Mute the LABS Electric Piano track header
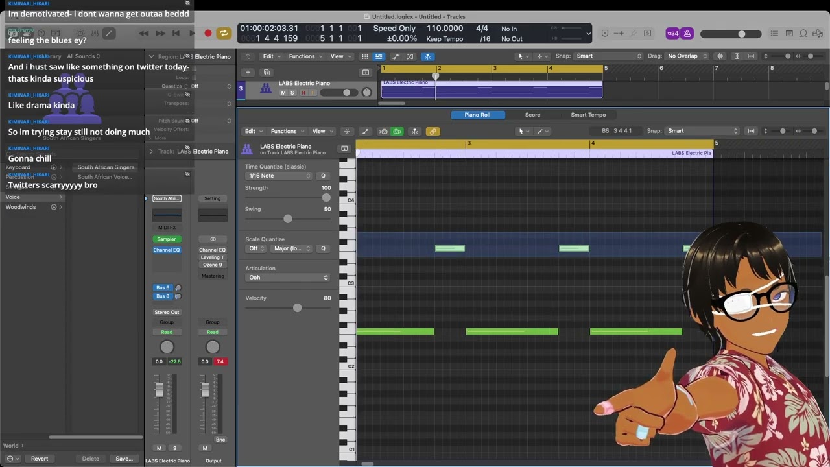 tap(283, 93)
